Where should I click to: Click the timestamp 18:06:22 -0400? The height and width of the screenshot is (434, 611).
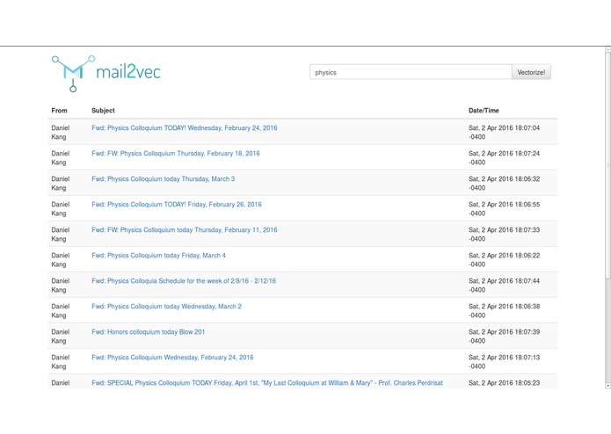pos(504,260)
